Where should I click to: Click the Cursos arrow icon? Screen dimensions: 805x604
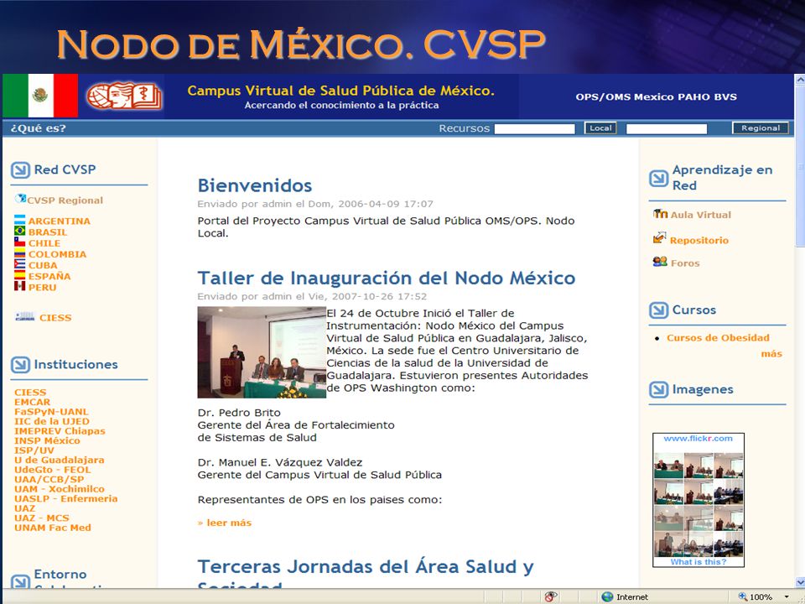(659, 310)
